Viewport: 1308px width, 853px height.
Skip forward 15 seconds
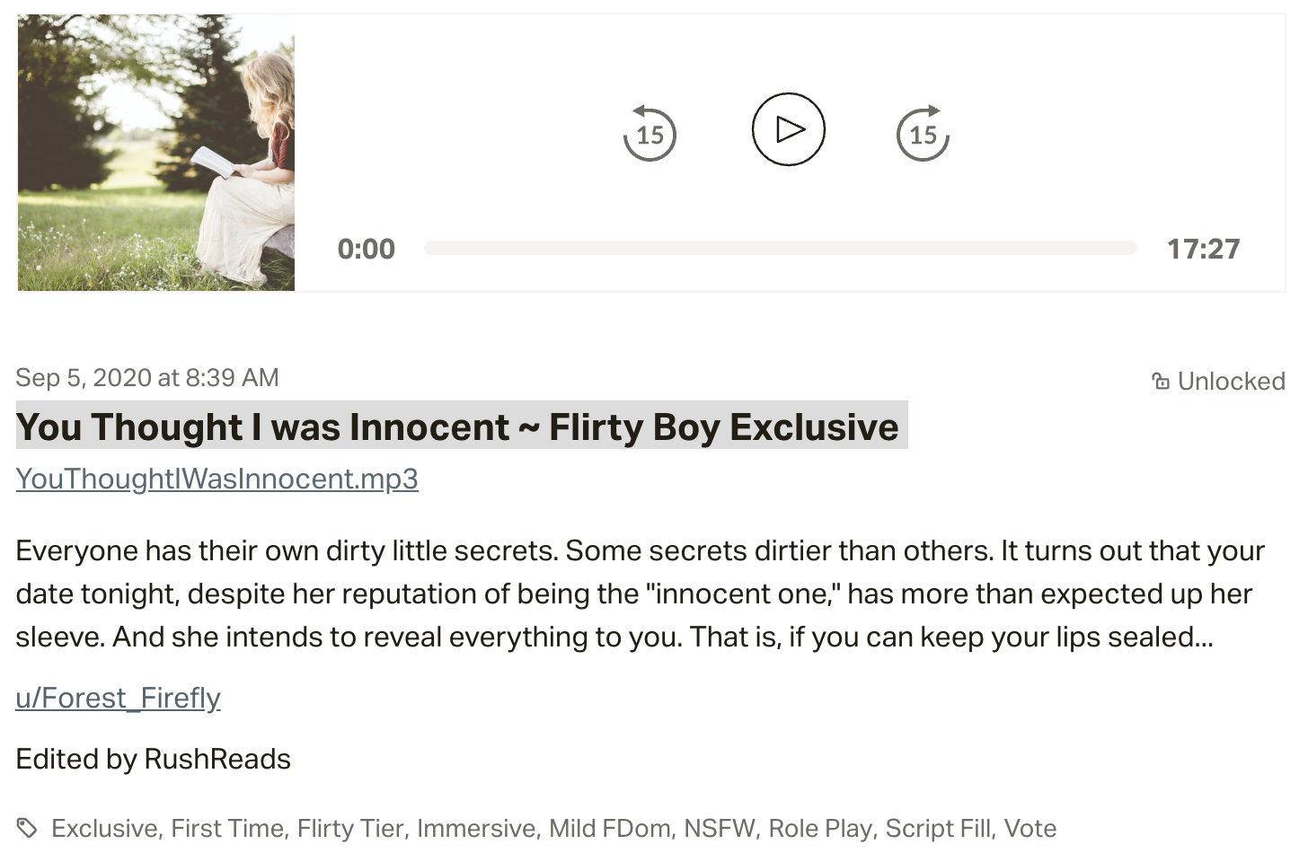(923, 134)
